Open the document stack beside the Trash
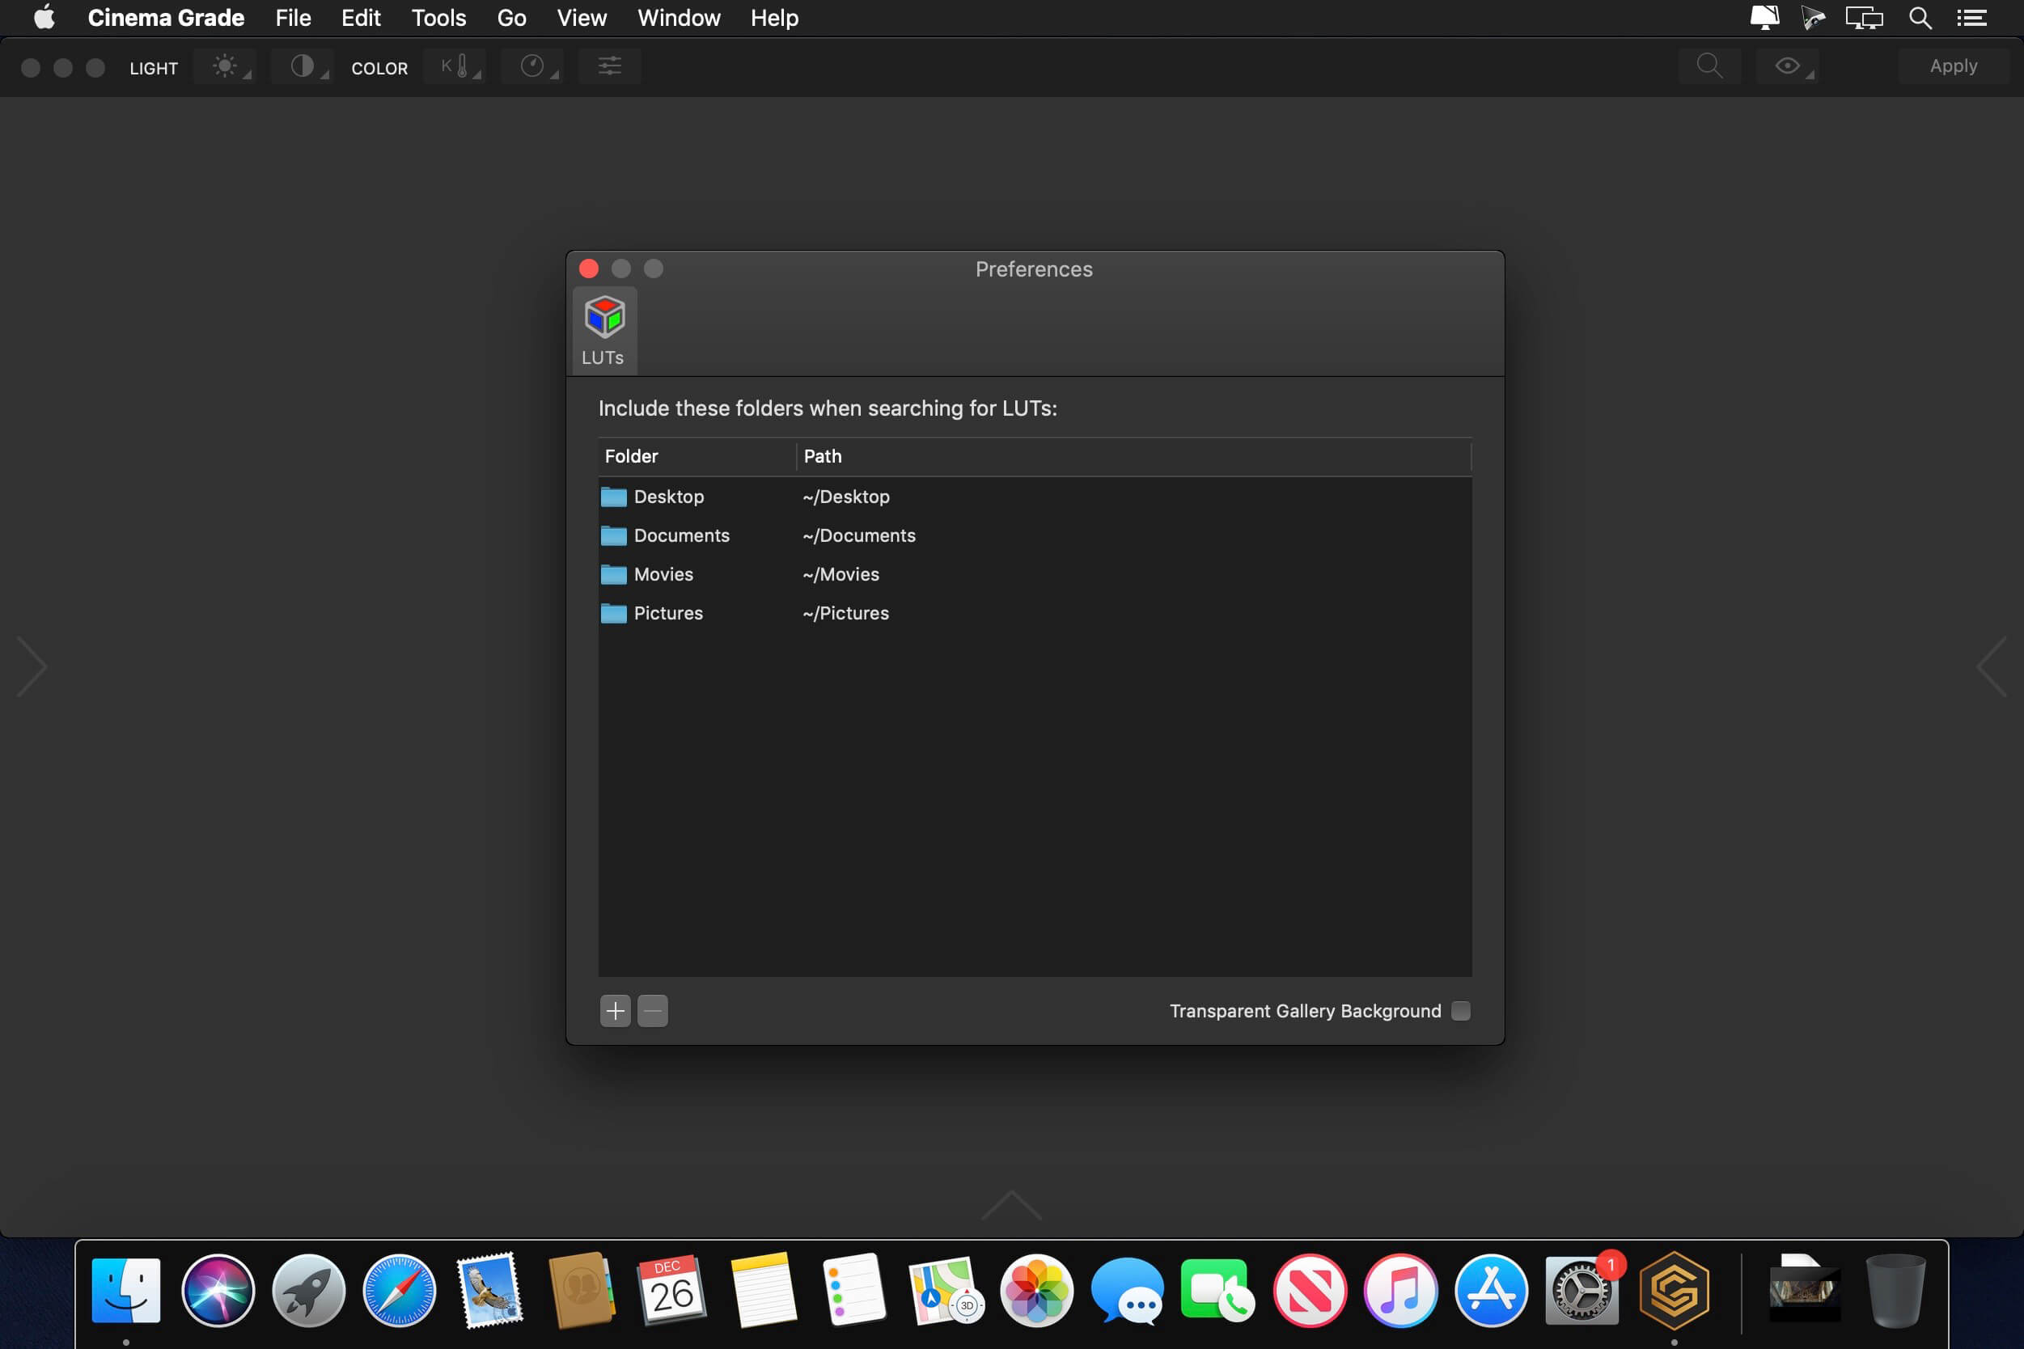This screenshot has height=1349, width=2024. click(x=1803, y=1291)
